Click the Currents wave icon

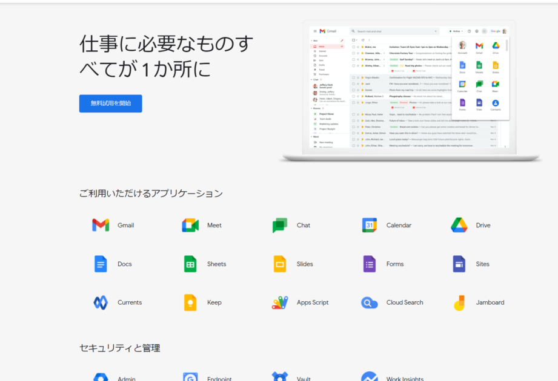101,302
